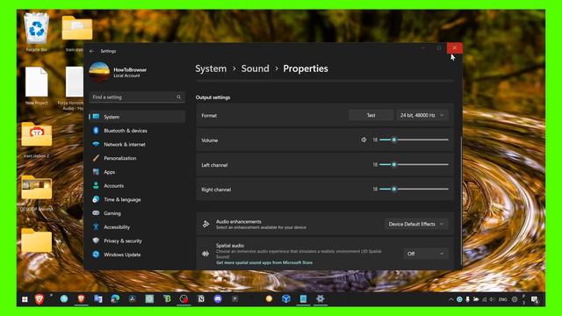Open notification center in system tray
Image resolution: width=562 pixels, height=316 pixels.
point(535,299)
